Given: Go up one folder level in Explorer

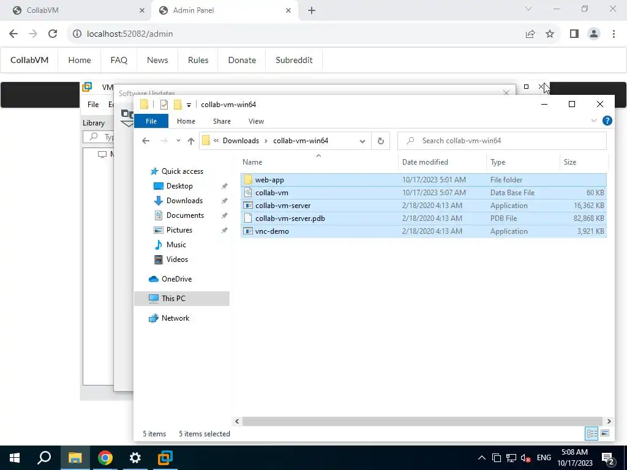Looking at the screenshot, I should [x=191, y=141].
